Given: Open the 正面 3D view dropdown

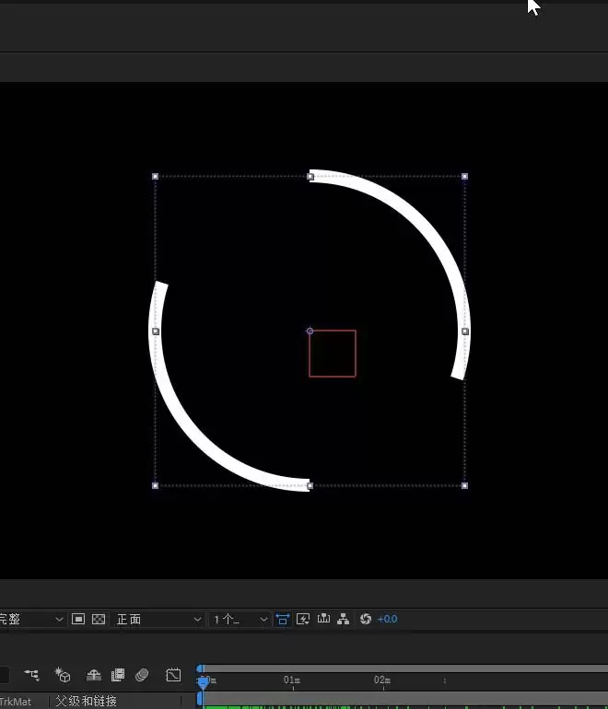Looking at the screenshot, I should (157, 619).
